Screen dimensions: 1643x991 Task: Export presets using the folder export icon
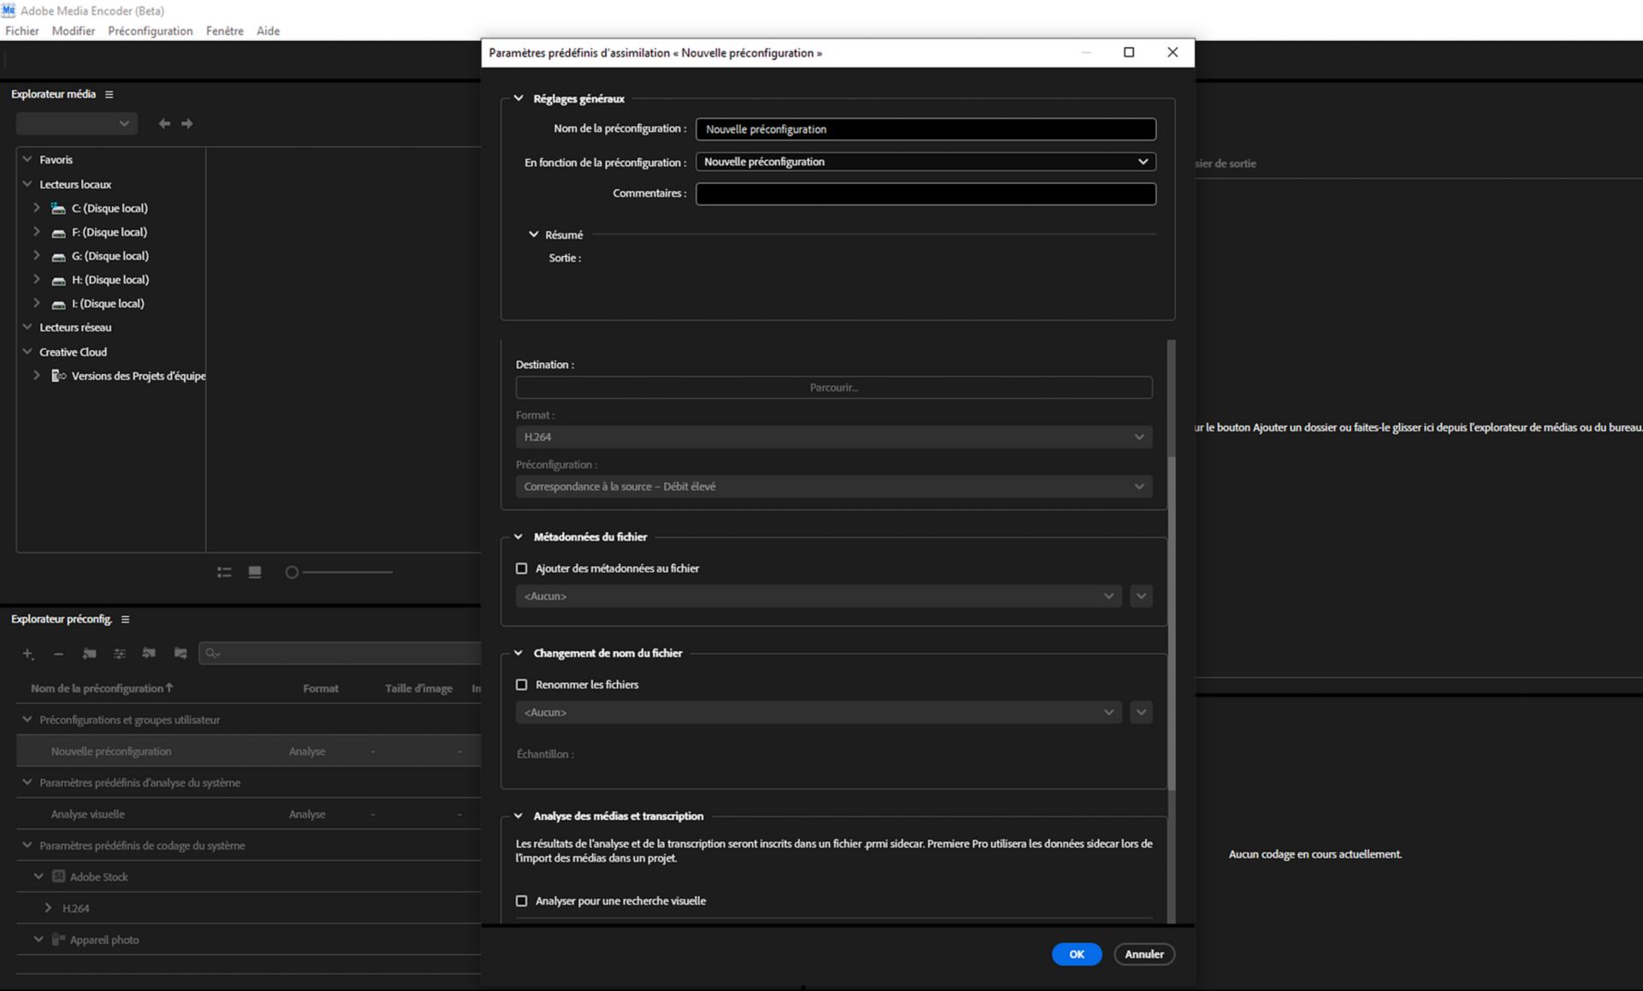coord(181,654)
